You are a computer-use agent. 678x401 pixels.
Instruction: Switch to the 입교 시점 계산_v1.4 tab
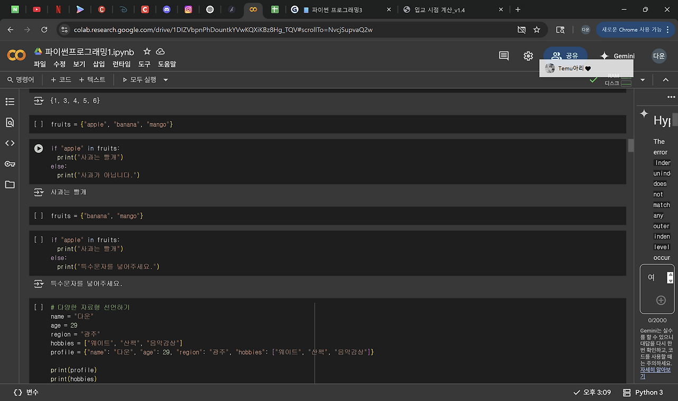453,10
